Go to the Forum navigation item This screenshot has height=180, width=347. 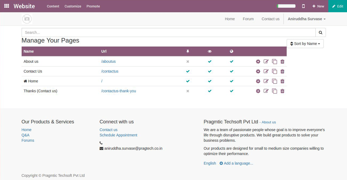pyautogui.click(x=248, y=19)
